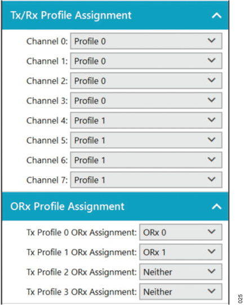Click 'Tx Profile 2 ORx Assignment:' label

(x=82, y=272)
